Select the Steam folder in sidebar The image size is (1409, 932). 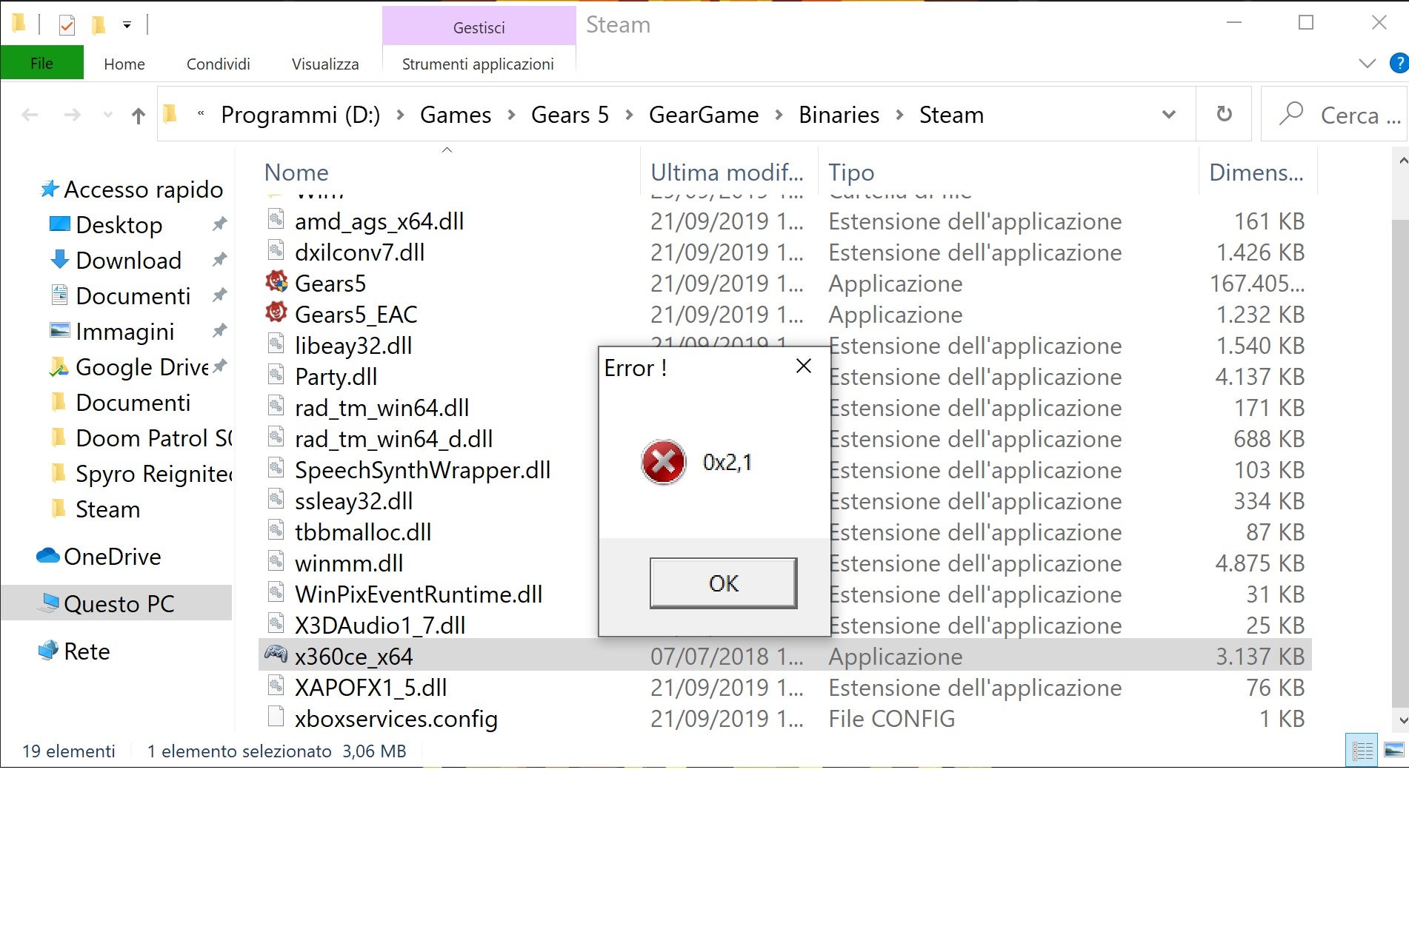[107, 509]
